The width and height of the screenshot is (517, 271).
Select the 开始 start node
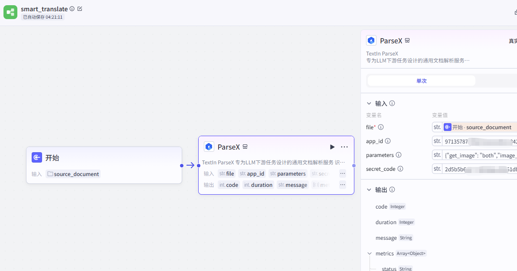(104, 158)
